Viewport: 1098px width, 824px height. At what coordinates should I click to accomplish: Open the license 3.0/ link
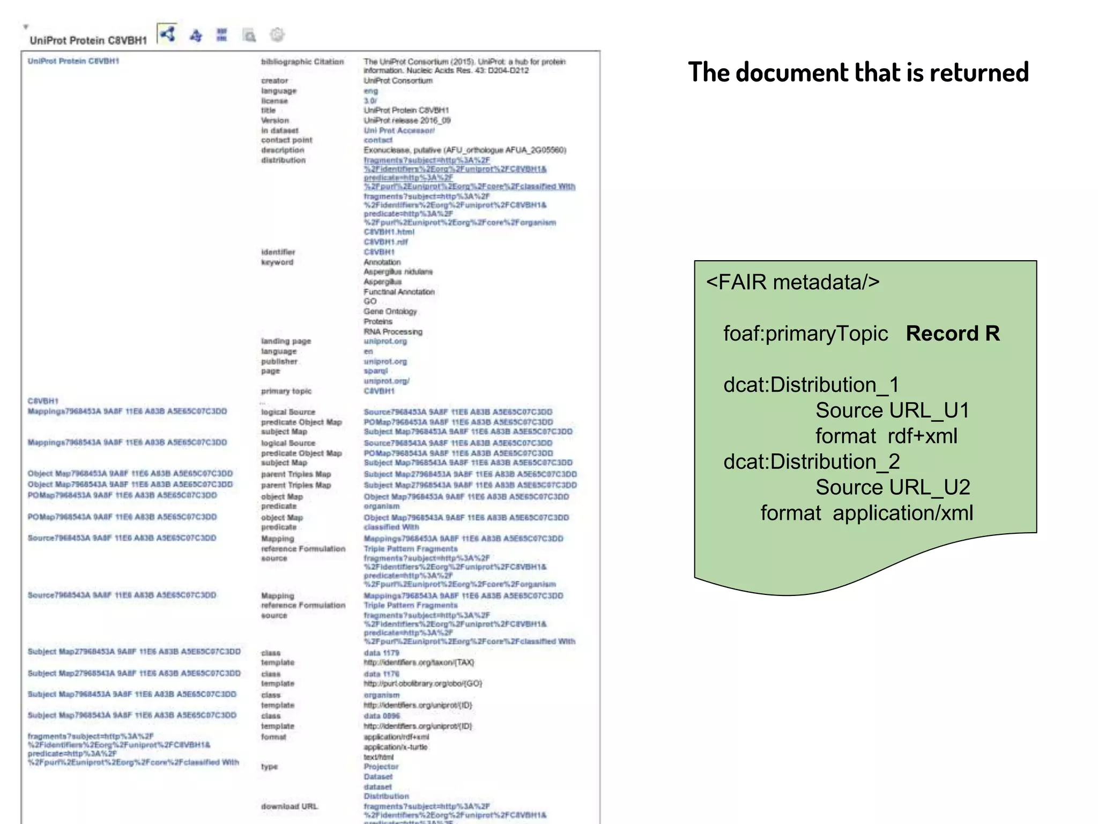[370, 101]
